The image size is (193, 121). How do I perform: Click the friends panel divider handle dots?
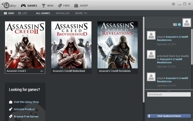click(x=169, y=91)
